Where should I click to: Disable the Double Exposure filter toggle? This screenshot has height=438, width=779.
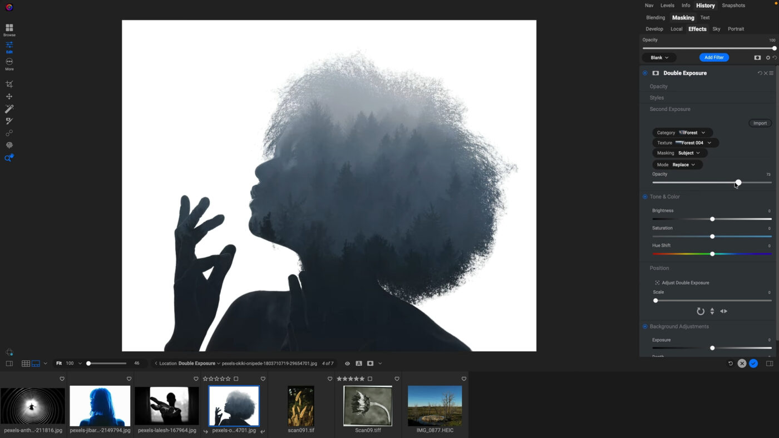tap(645, 73)
